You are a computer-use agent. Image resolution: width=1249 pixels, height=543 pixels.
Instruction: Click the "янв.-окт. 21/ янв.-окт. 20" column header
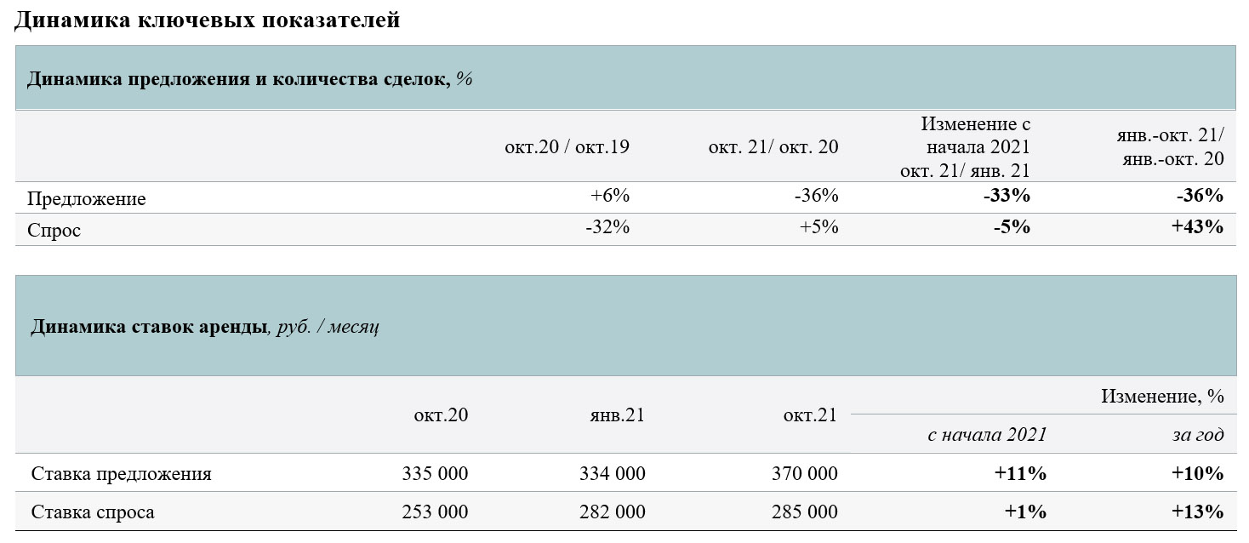click(x=1169, y=146)
